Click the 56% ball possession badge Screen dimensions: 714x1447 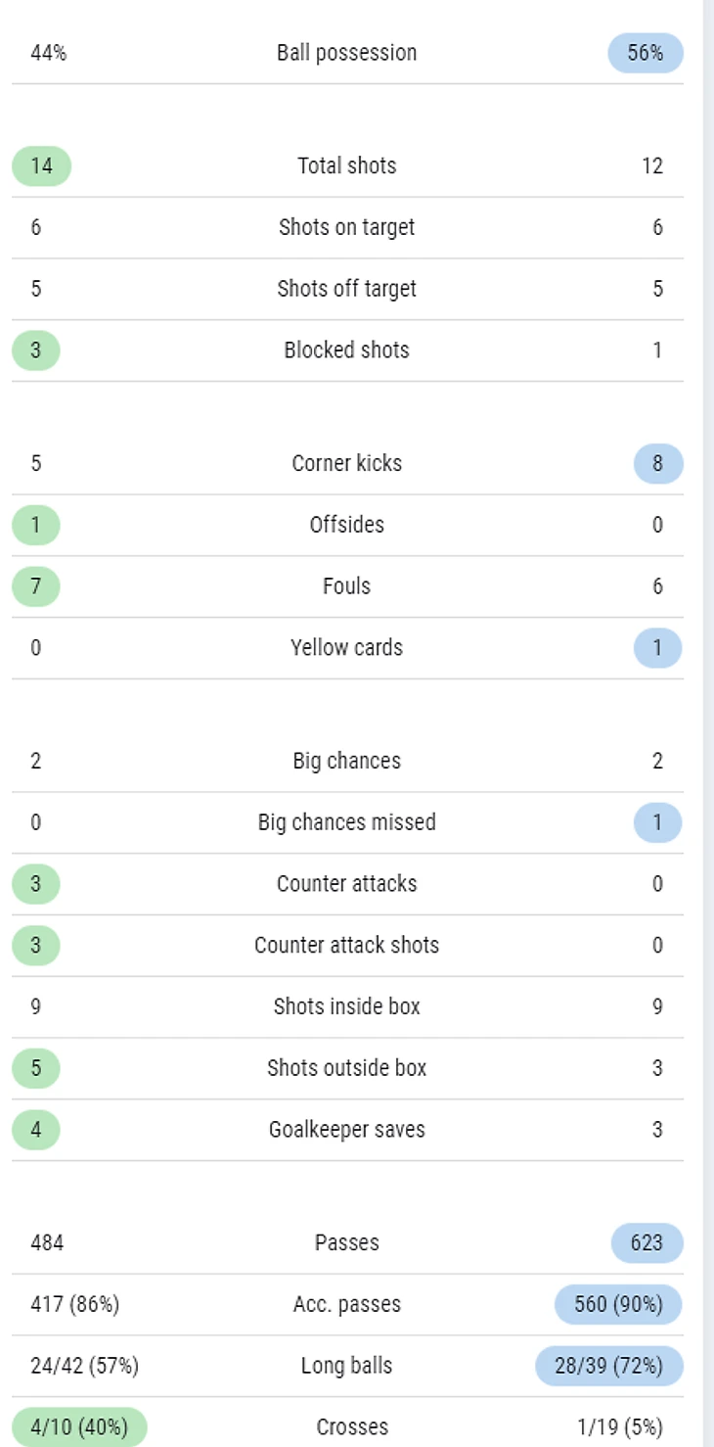(x=646, y=53)
